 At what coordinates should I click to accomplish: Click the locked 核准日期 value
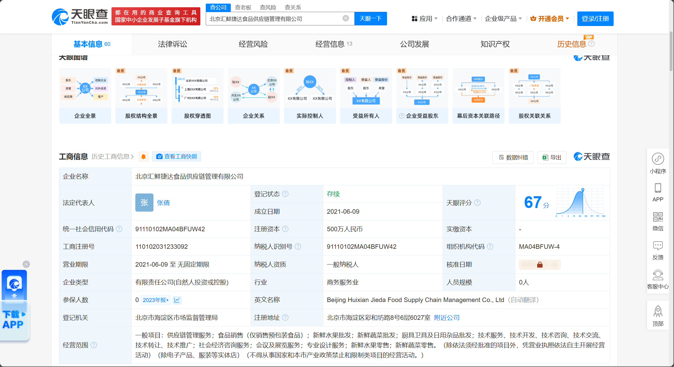click(x=540, y=265)
